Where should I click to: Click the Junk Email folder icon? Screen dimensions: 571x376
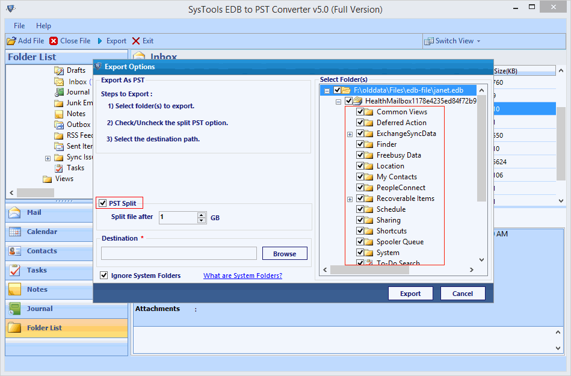point(58,103)
